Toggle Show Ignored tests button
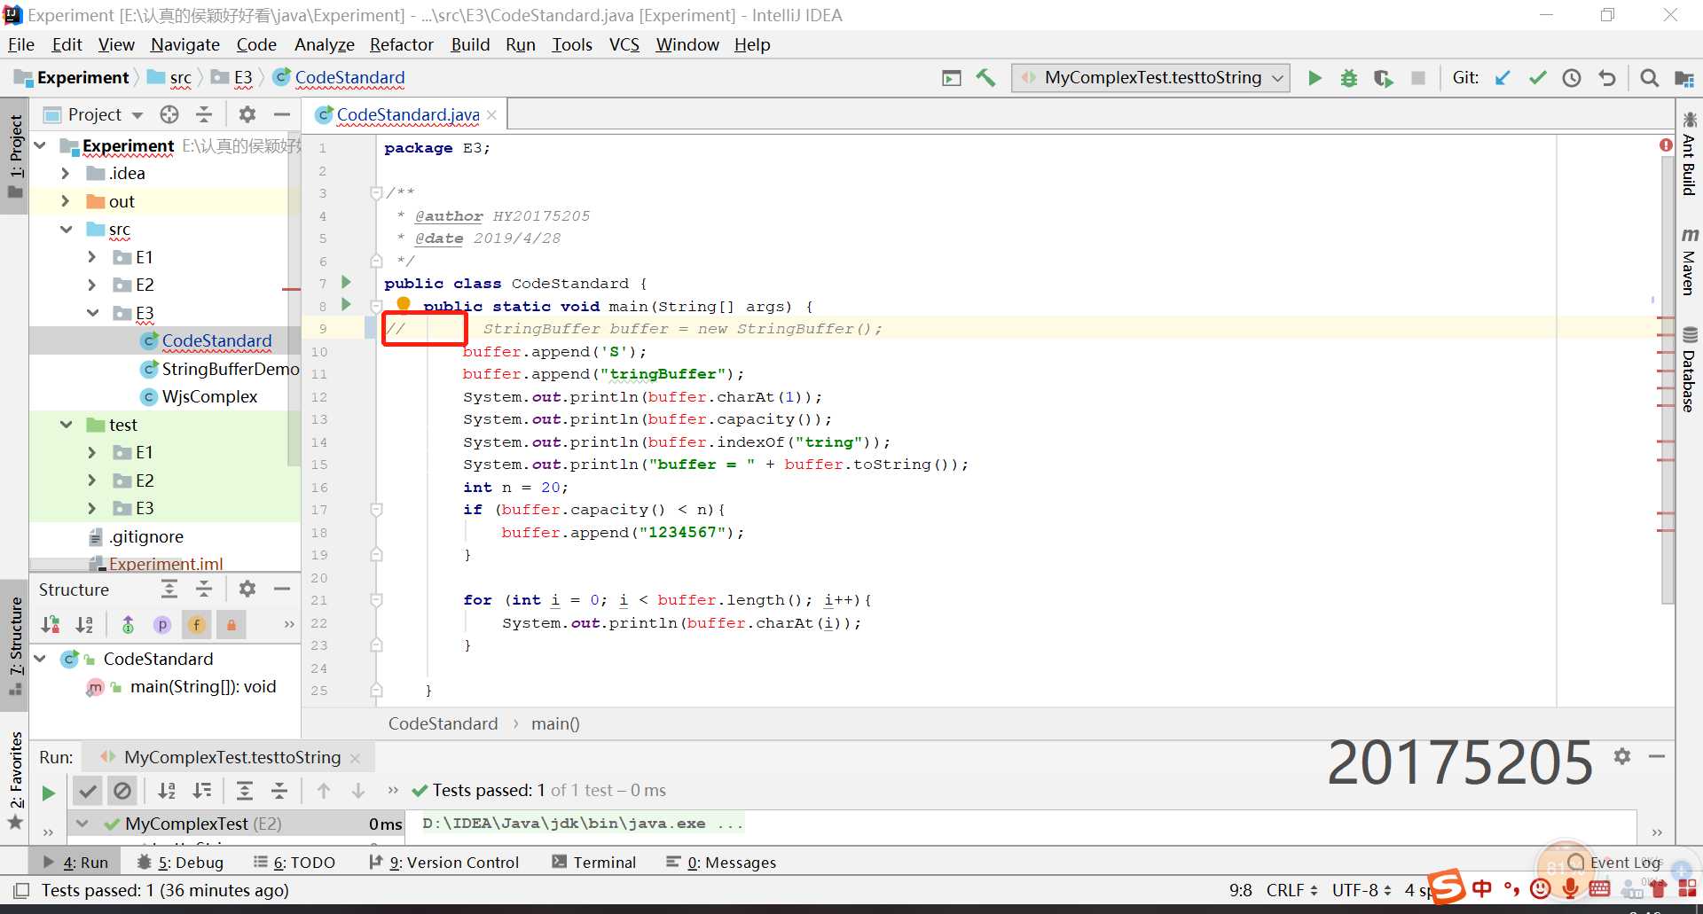Viewport: 1703px width, 914px height. [x=122, y=790]
